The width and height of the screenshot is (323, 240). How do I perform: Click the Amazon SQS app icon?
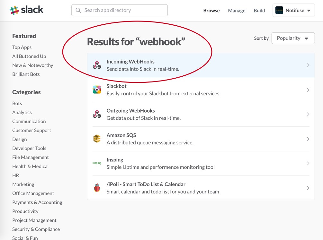tap(97, 139)
